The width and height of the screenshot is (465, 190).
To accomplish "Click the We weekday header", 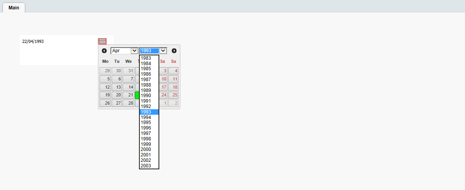I will [128, 61].
